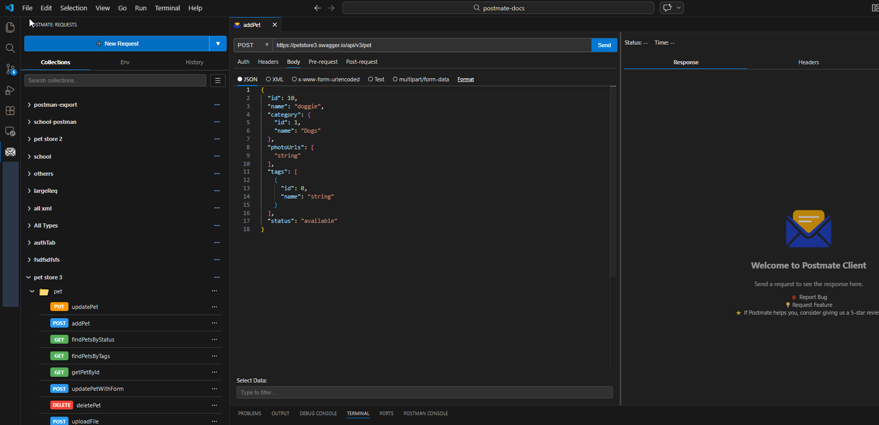Select x-www-form-urlencoded body type
The image size is (879, 425).
point(295,79)
